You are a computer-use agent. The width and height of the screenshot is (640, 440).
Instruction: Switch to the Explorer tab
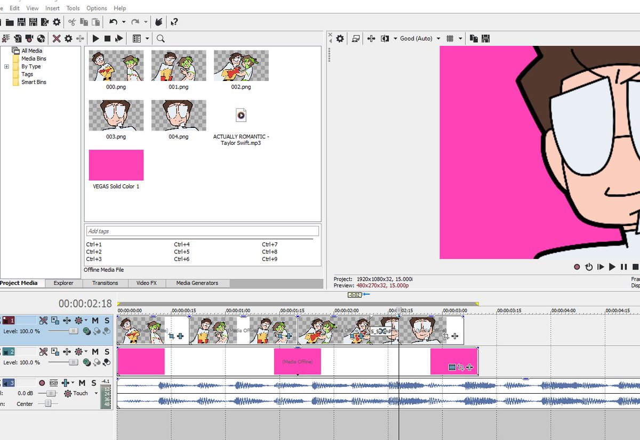tap(63, 283)
